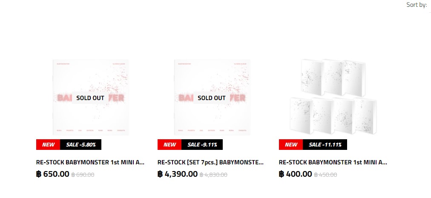The height and width of the screenshot is (198, 431).
Task: Click the SALE -5.80% badge
Action: 81,145
